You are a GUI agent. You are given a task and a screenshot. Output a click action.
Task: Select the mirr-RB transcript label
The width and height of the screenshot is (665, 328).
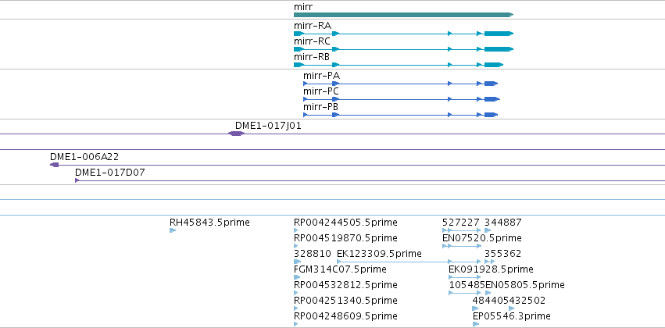(x=312, y=57)
